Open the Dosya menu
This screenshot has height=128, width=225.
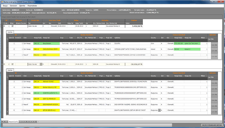point(5,6)
